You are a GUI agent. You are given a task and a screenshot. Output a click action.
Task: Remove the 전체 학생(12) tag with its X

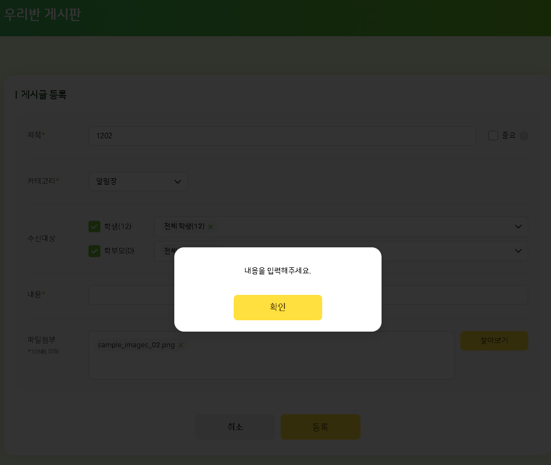pyautogui.click(x=210, y=227)
